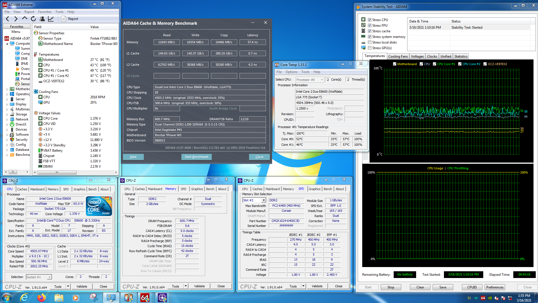
Task: Switch to Statistics tab in Stability Test
Action: tap(461, 56)
